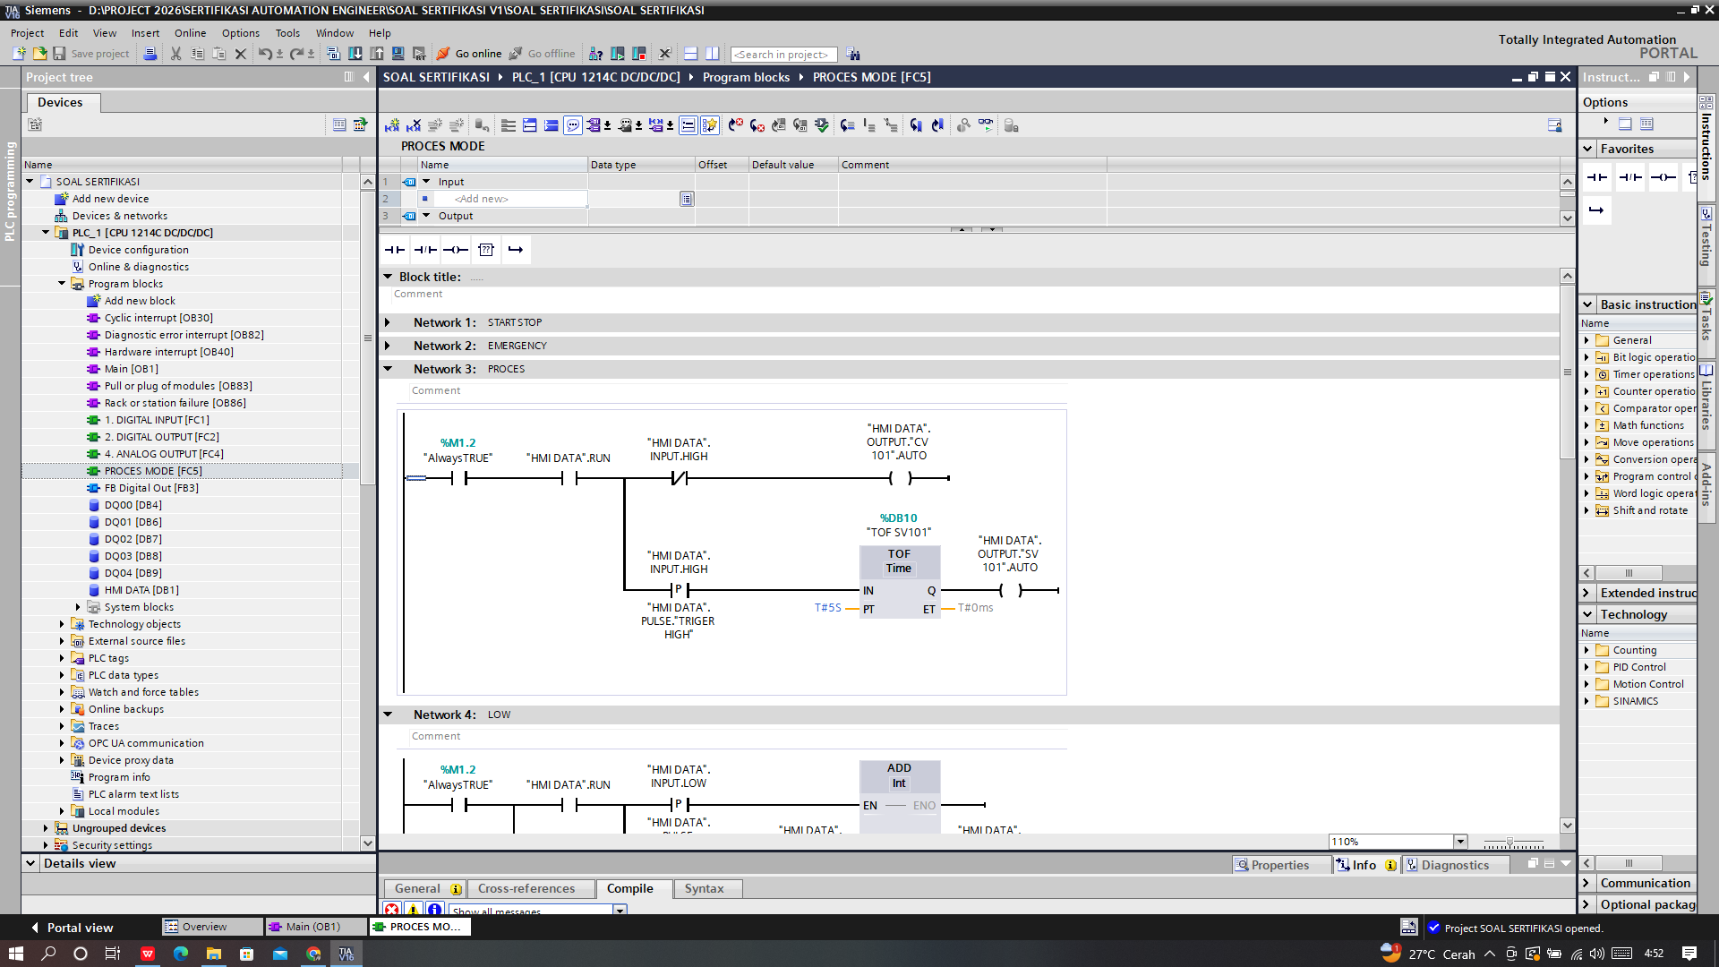Click the Go online button
This screenshot has width=1719, height=967.
tap(469, 54)
